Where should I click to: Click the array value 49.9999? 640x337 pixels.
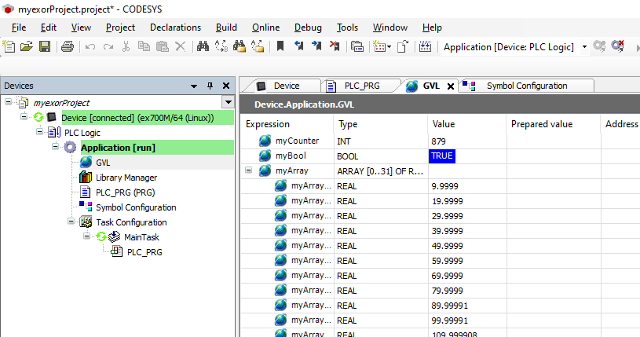point(447,246)
